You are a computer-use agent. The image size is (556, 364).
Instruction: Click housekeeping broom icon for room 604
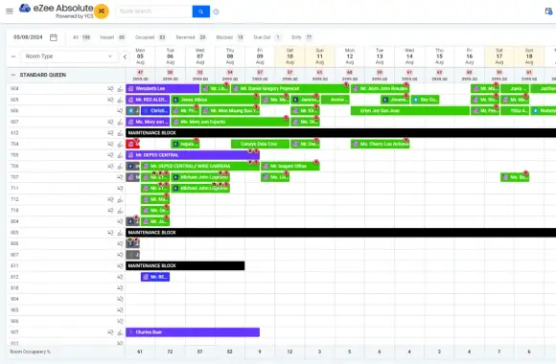(120, 89)
